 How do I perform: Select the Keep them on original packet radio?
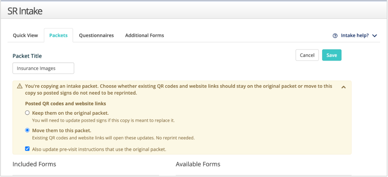[x=27, y=113]
